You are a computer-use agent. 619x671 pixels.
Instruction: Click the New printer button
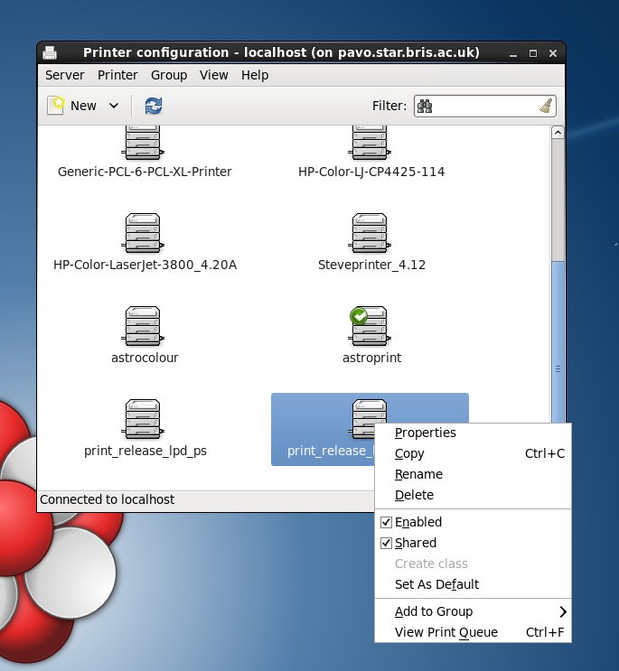[x=73, y=106]
